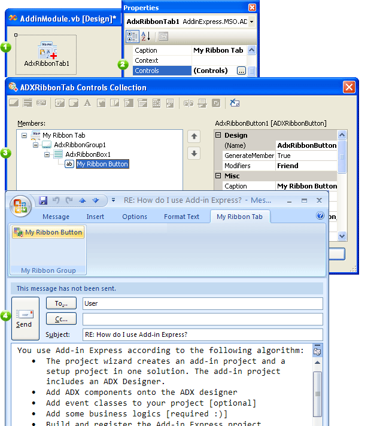Image resolution: width=386 pixels, height=426 pixels.
Task: Move selected member up with arrow
Action: (x=194, y=136)
